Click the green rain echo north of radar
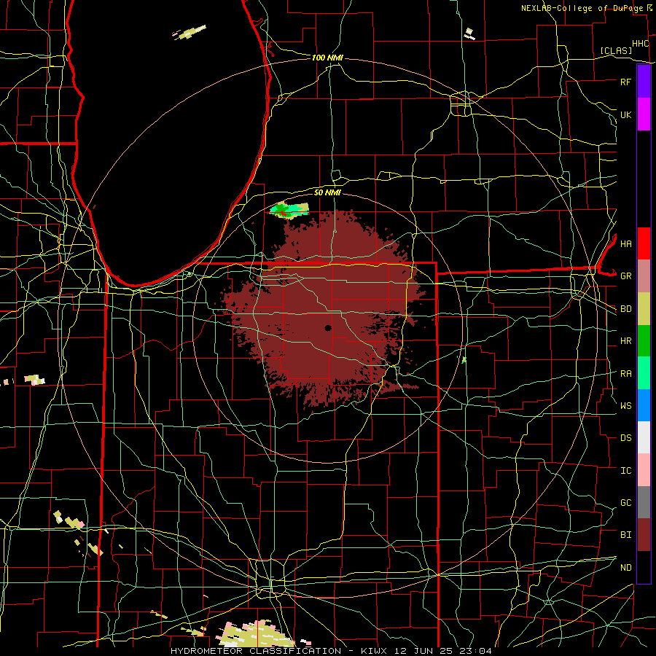Viewport: 656px width, 656px height. pos(289,210)
